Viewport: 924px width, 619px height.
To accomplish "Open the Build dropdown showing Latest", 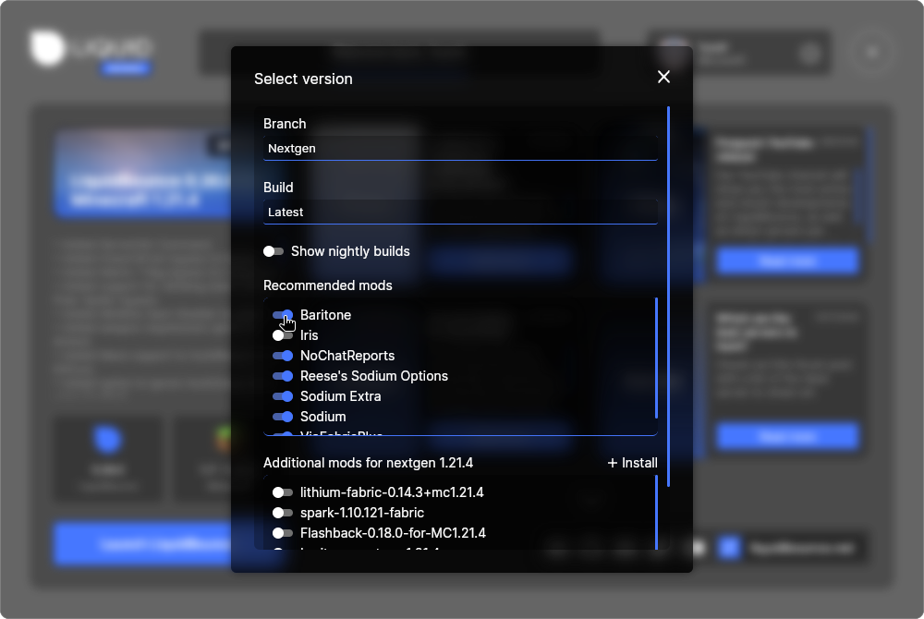I will coord(460,212).
